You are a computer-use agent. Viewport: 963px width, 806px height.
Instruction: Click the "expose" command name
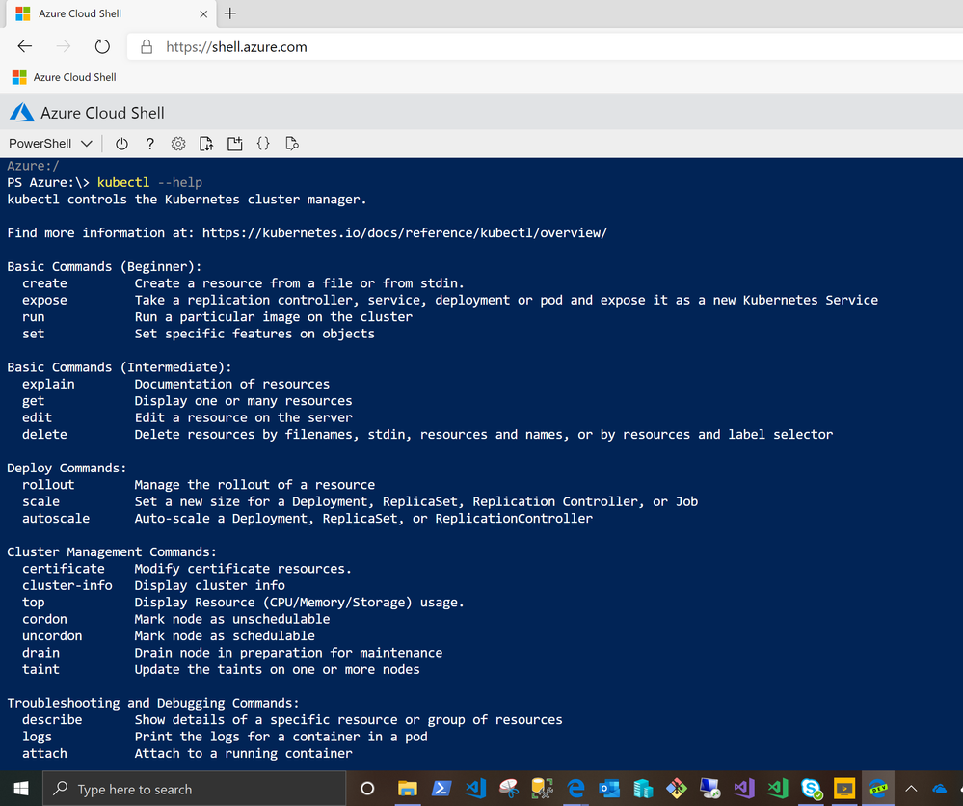click(45, 301)
